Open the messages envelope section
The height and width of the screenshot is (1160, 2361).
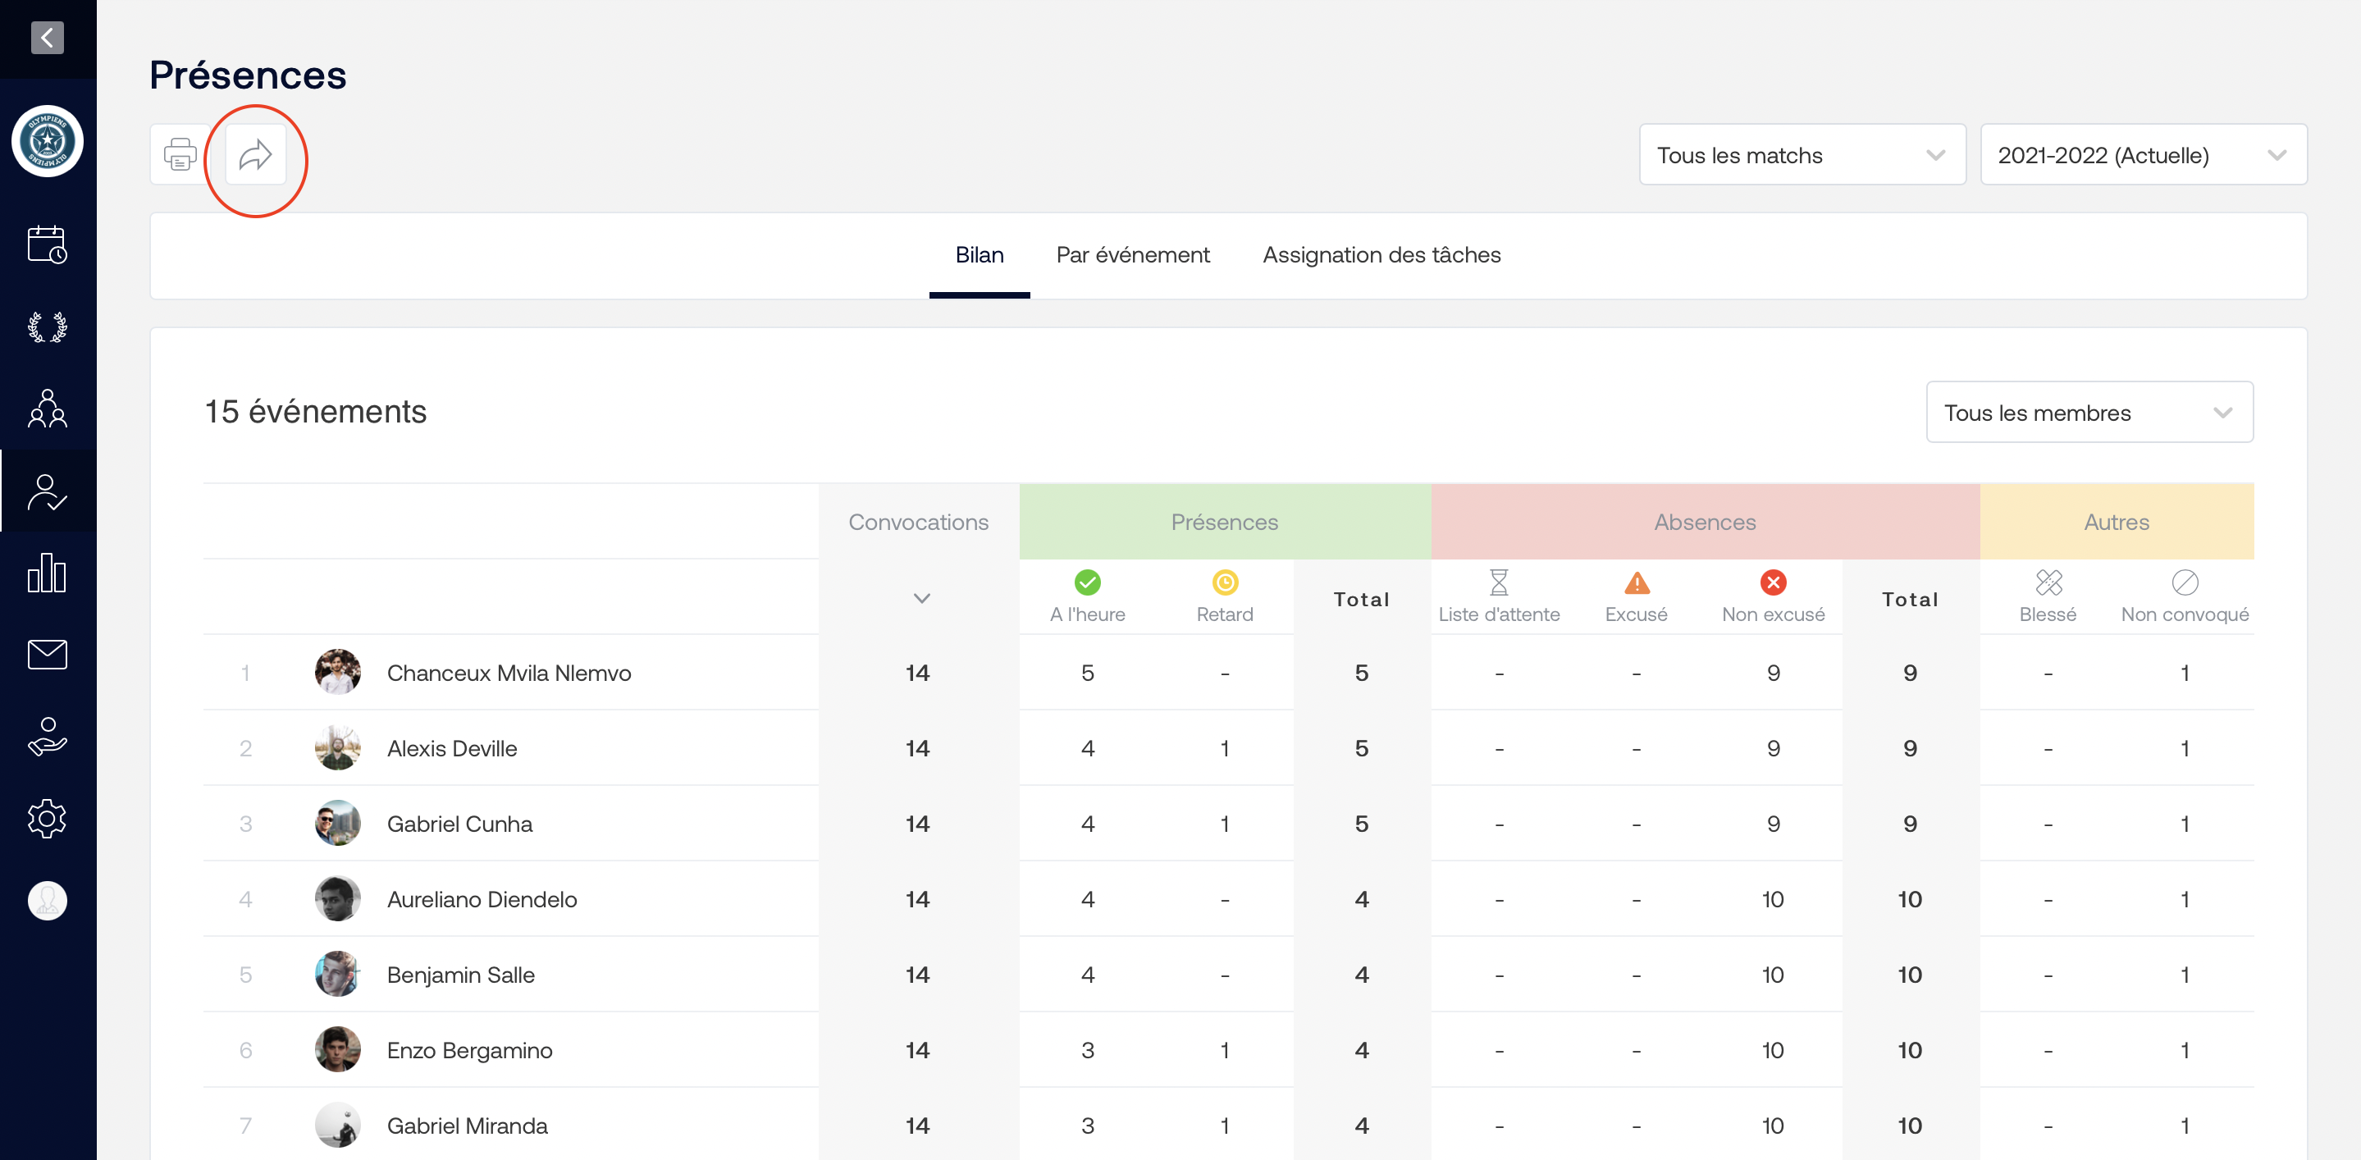(47, 654)
